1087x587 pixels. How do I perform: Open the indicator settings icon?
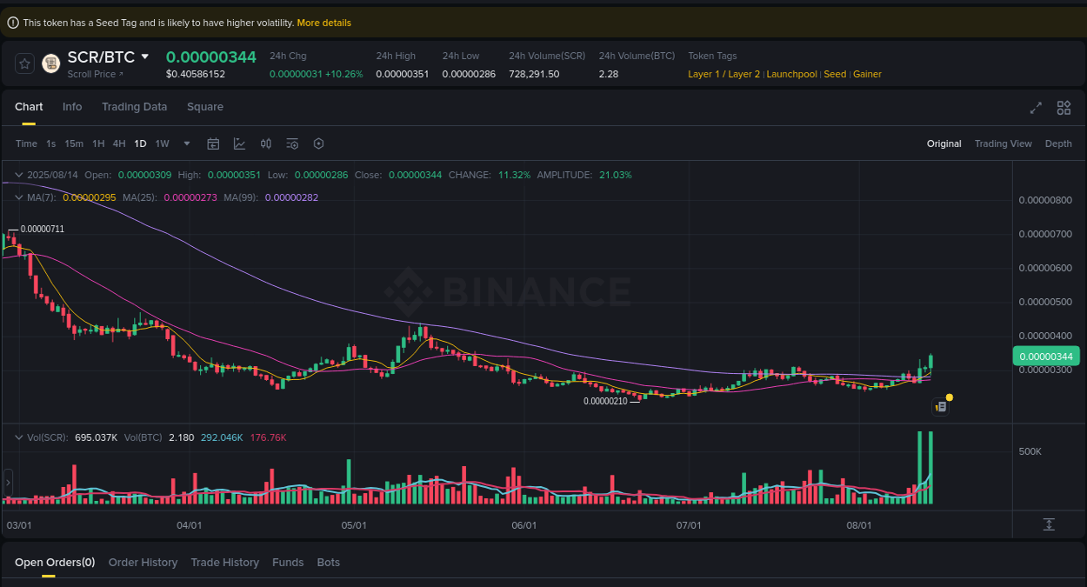(x=292, y=143)
